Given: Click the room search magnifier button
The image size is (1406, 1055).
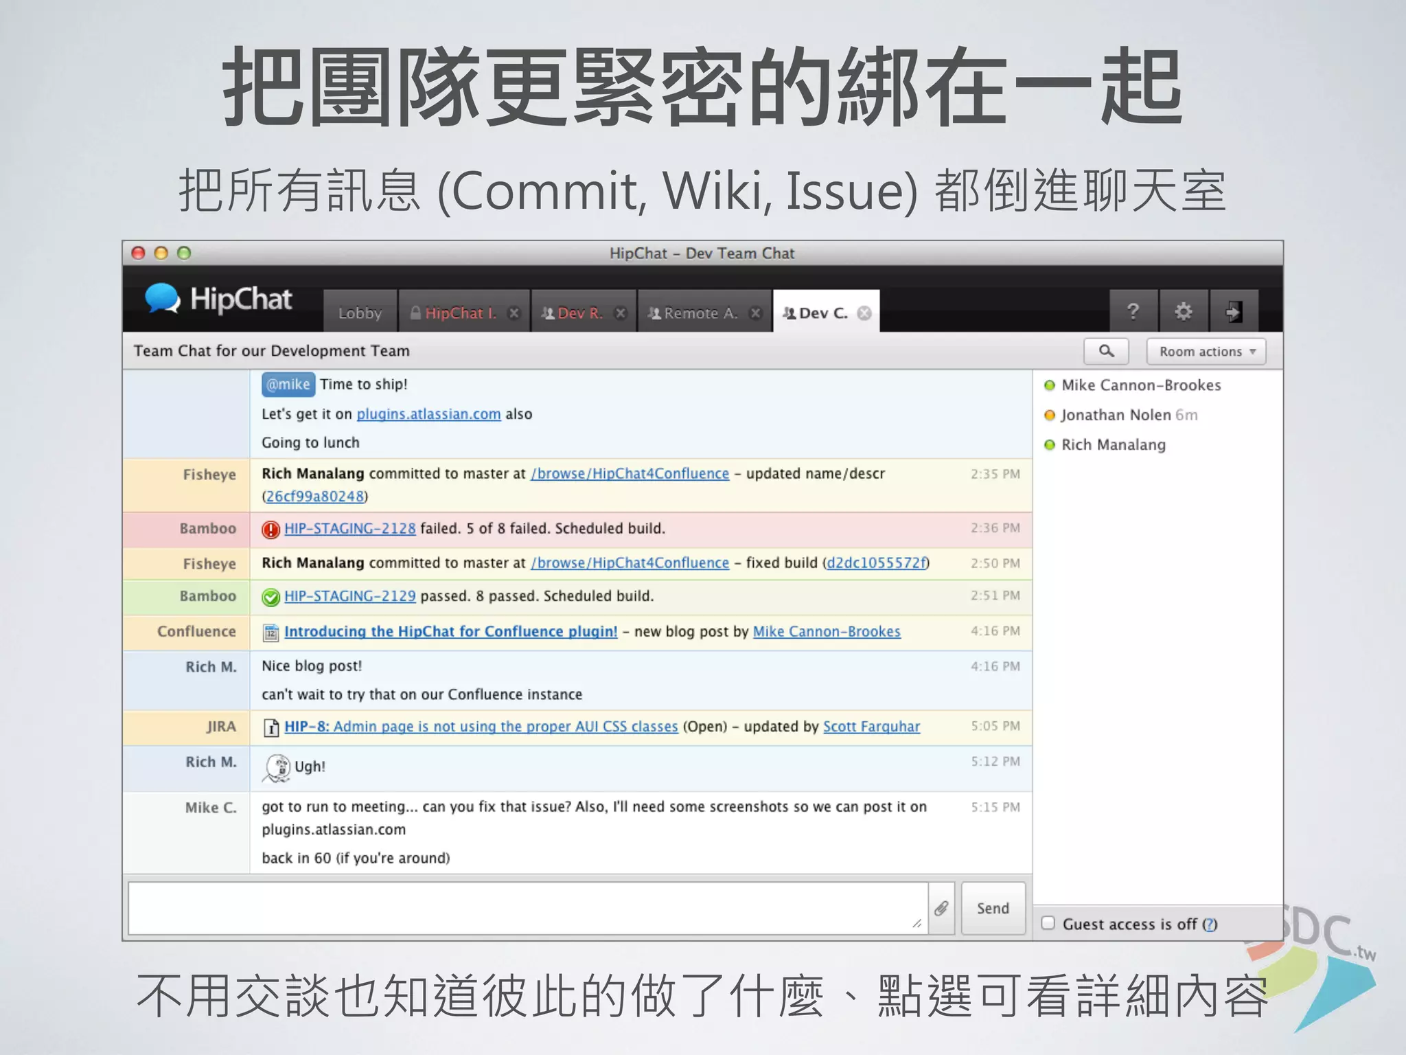Looking at the screenshot, I should click(1106, 351).
